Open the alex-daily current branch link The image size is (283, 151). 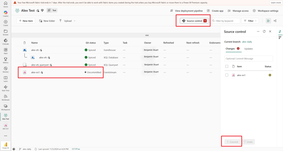(247, 42)
